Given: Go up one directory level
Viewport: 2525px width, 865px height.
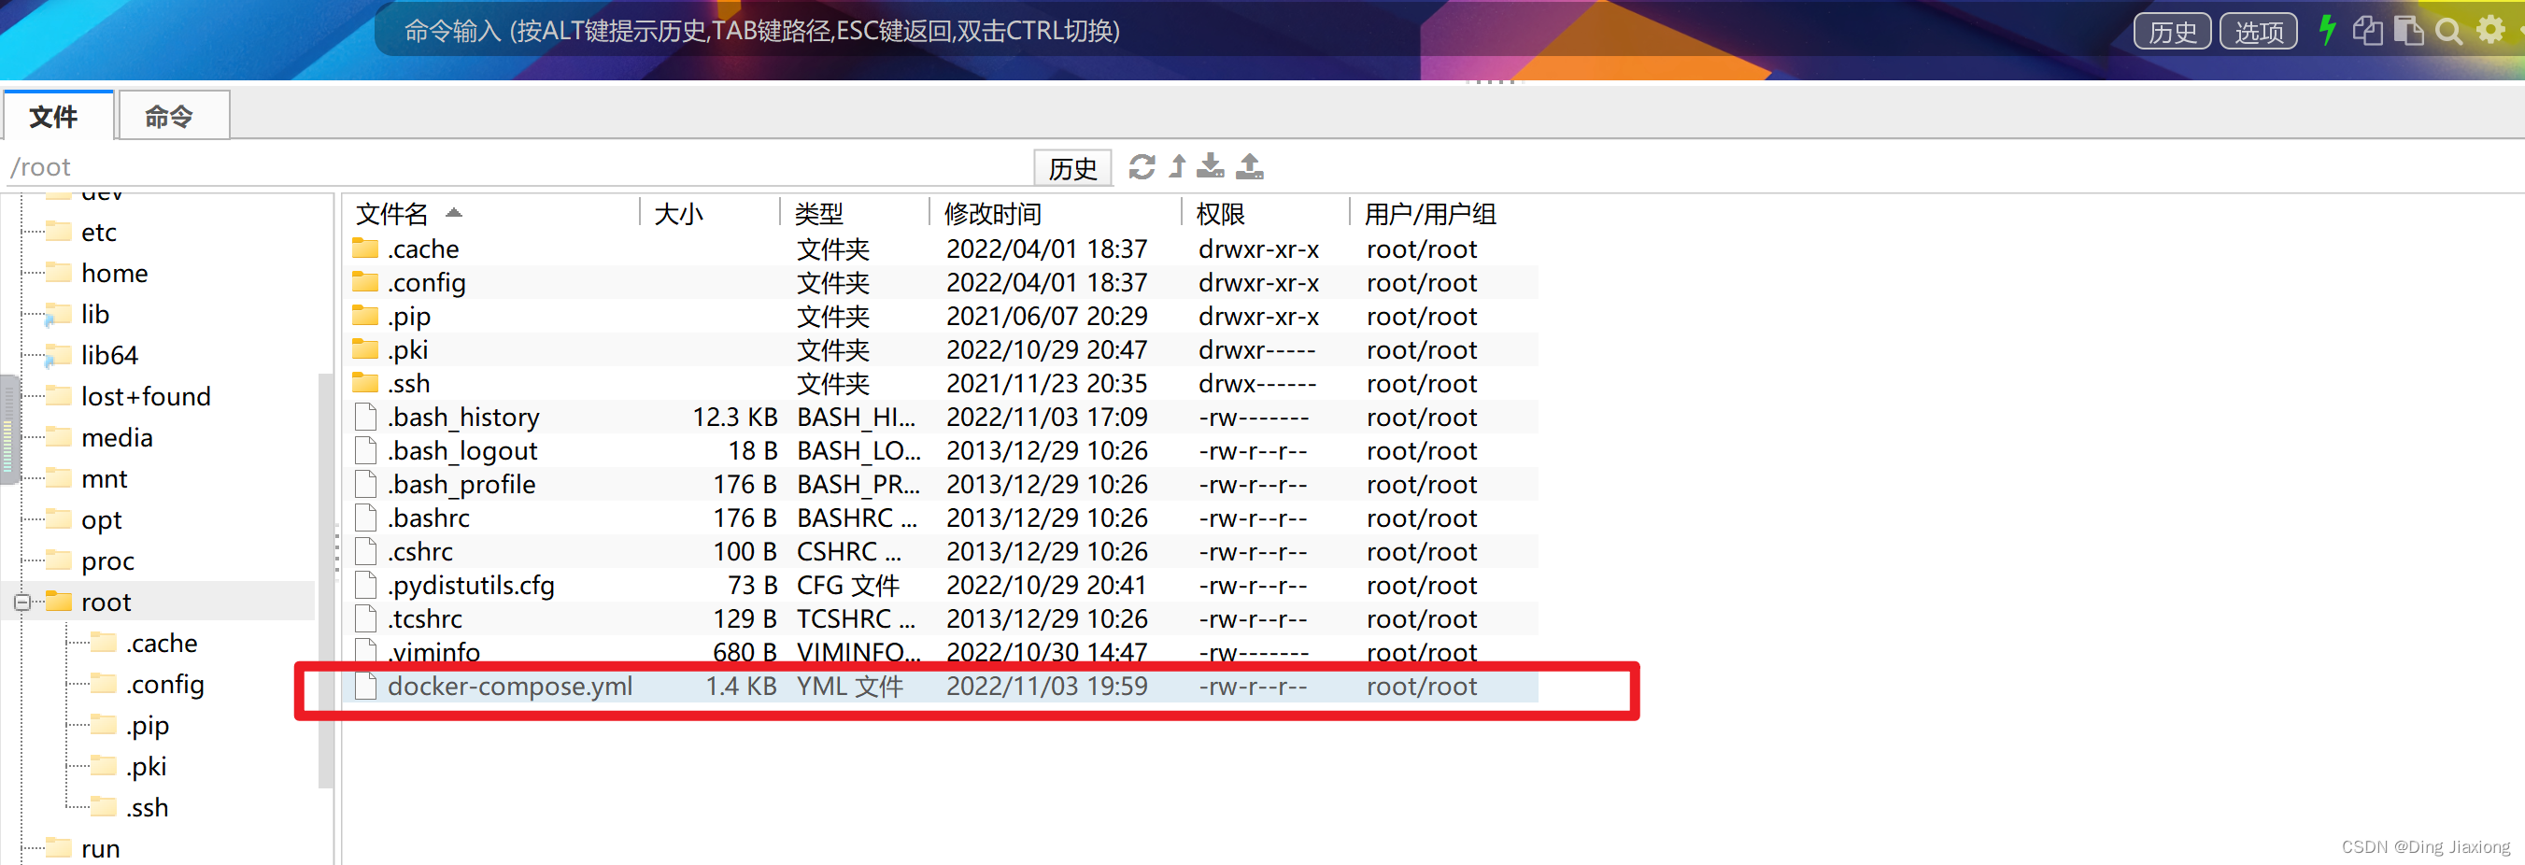Looking at the screenshot, I should pyautogui.click(x=1177, y=166).
